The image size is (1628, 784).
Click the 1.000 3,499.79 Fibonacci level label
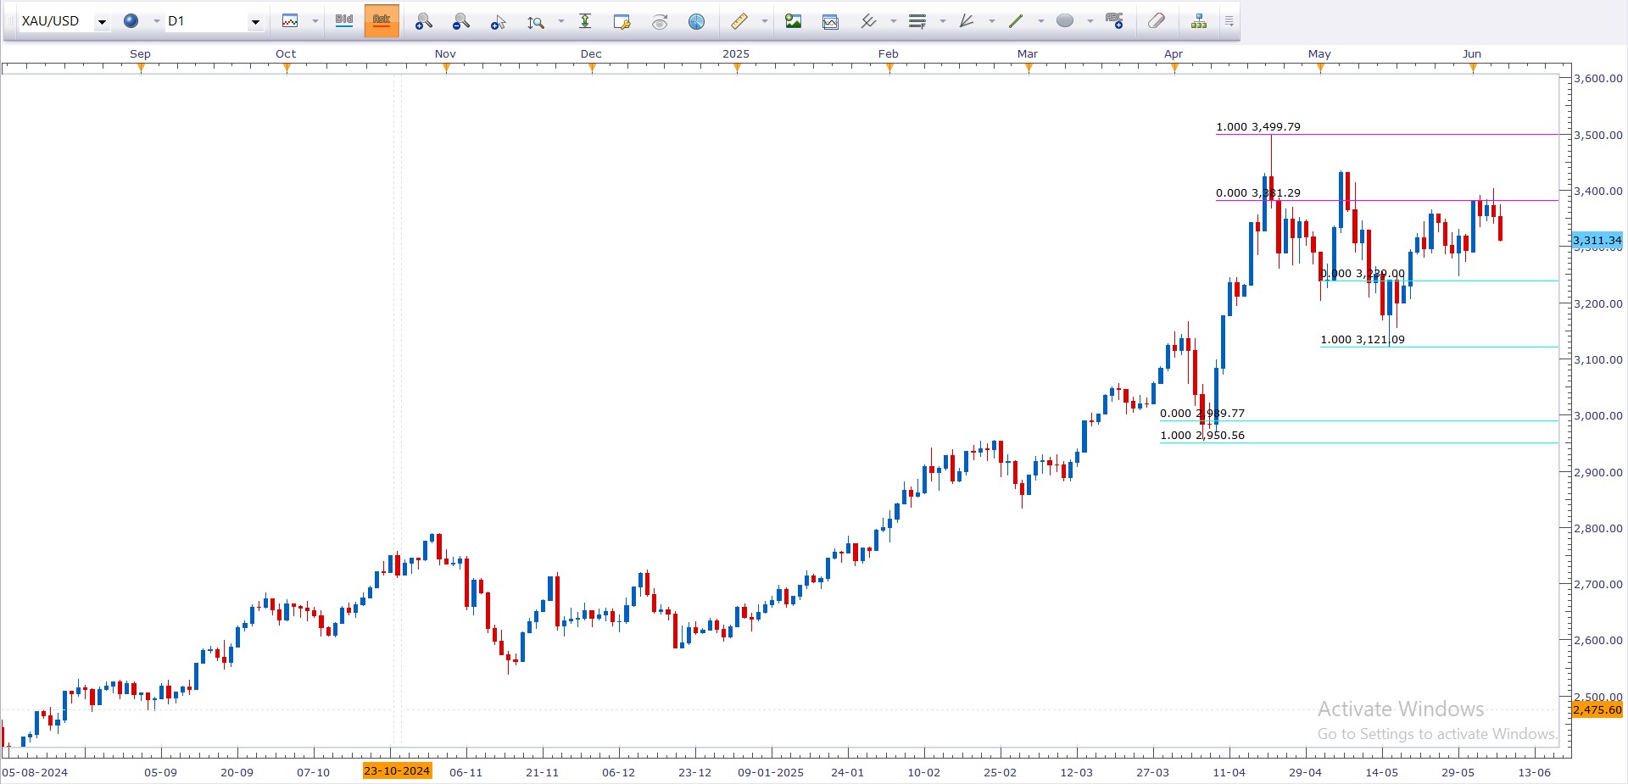(x=1257, y=127)
